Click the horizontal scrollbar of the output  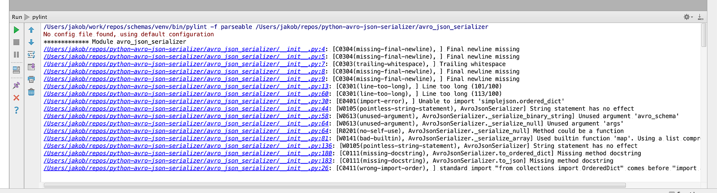[335, 185]
